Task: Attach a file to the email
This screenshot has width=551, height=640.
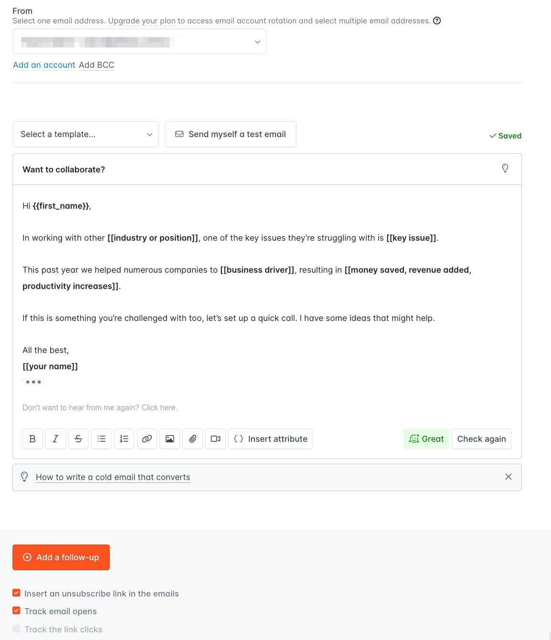Action: pos(192,438)
